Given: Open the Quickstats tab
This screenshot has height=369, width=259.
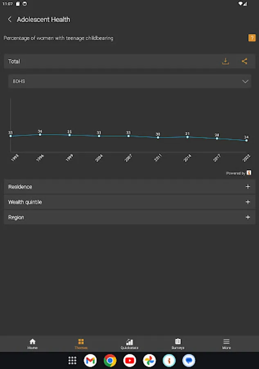Looking at the screenshot, I should point(129,344).
